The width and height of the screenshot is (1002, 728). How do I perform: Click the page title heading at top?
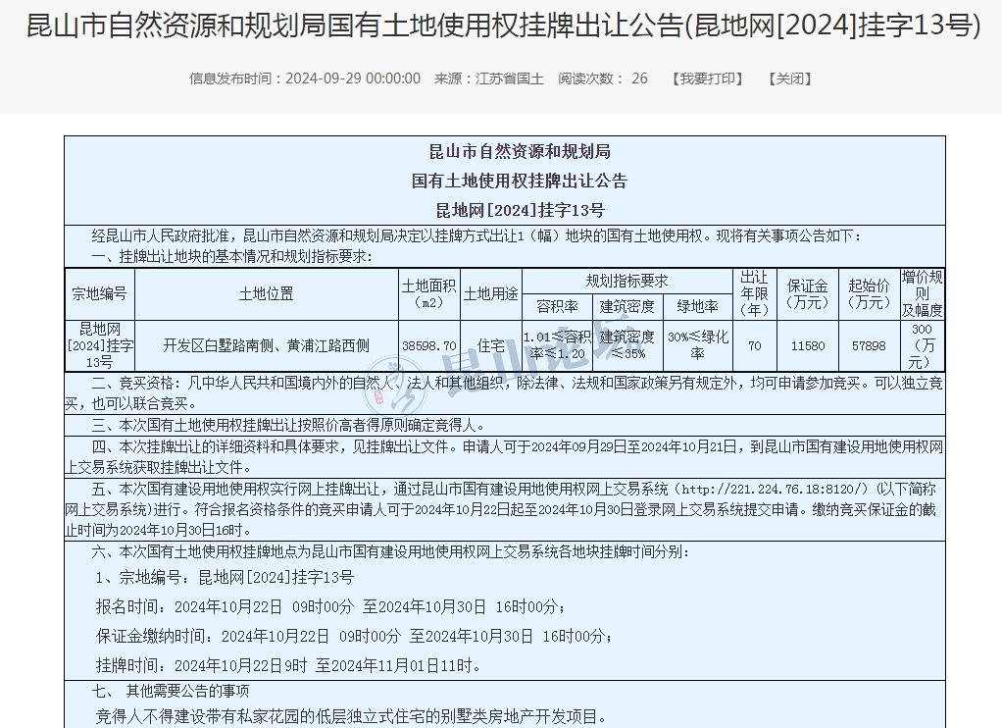(501, 26)
